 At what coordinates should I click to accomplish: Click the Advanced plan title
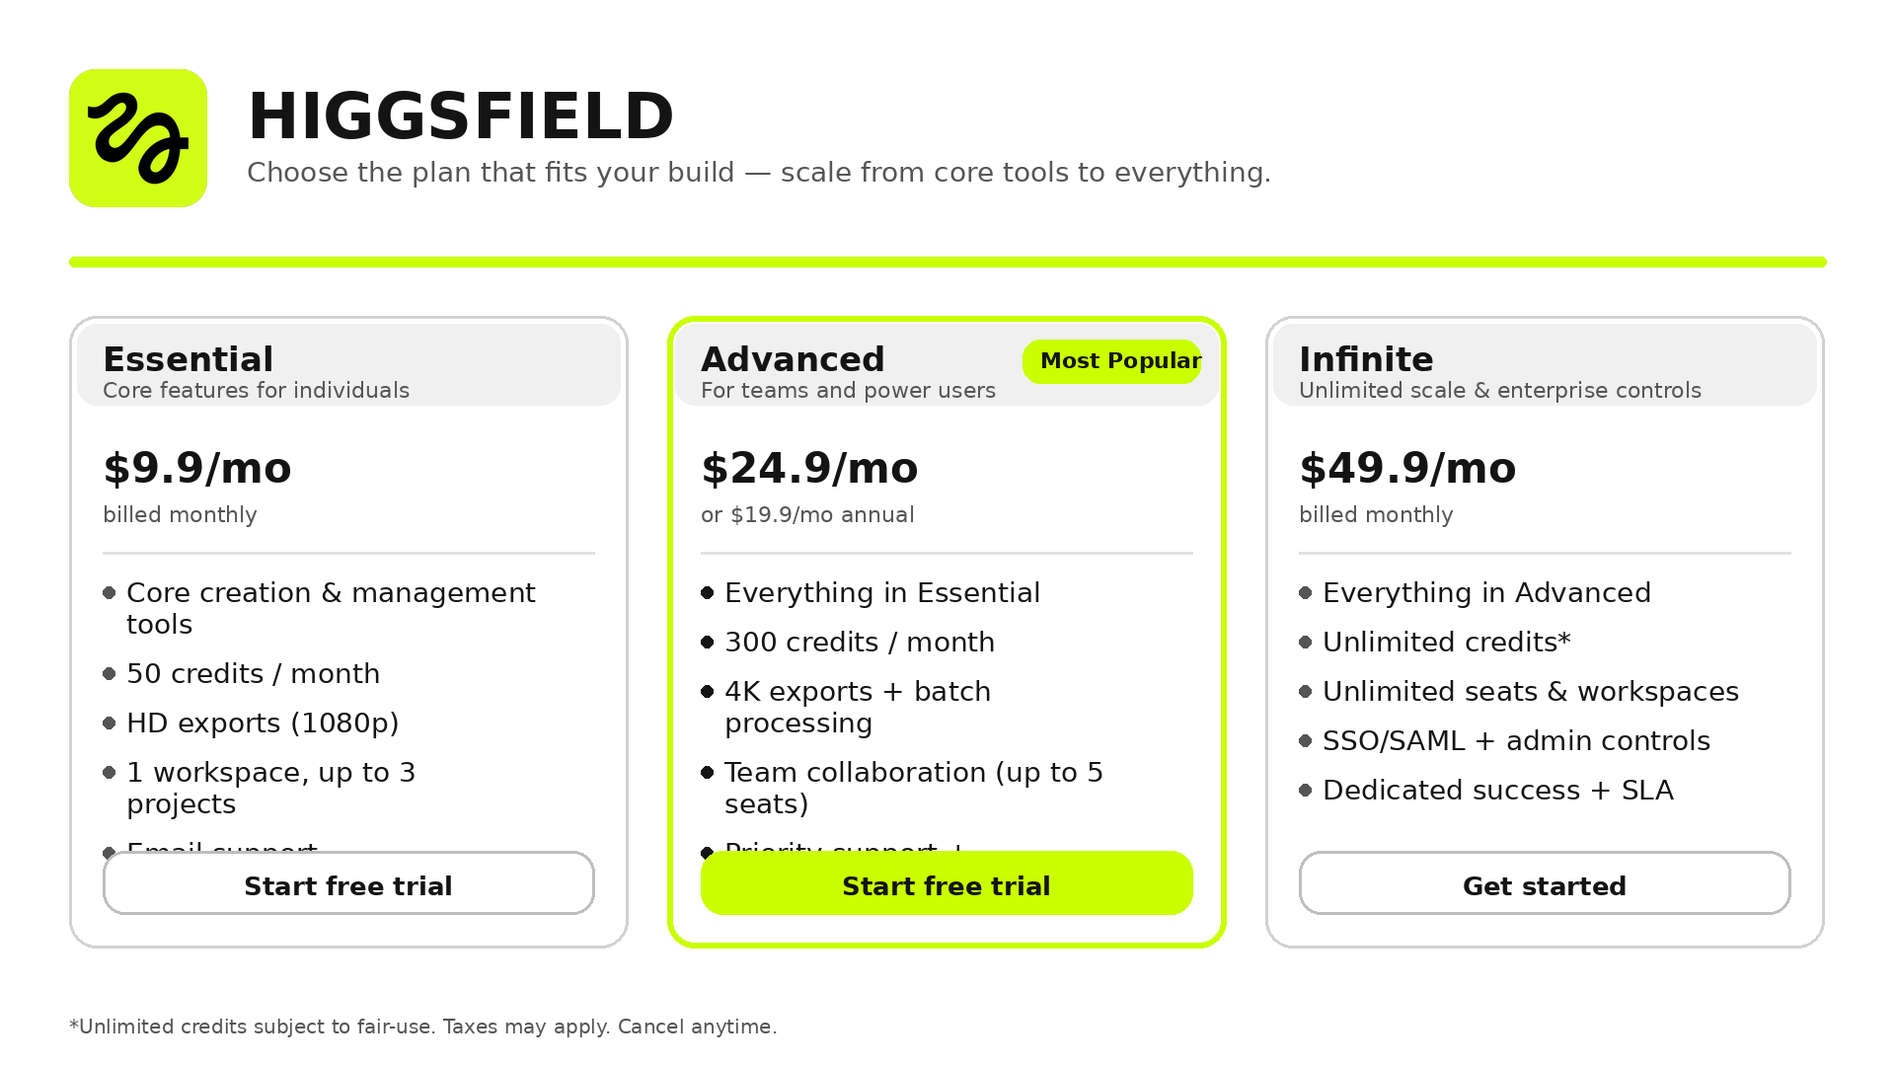793,359
